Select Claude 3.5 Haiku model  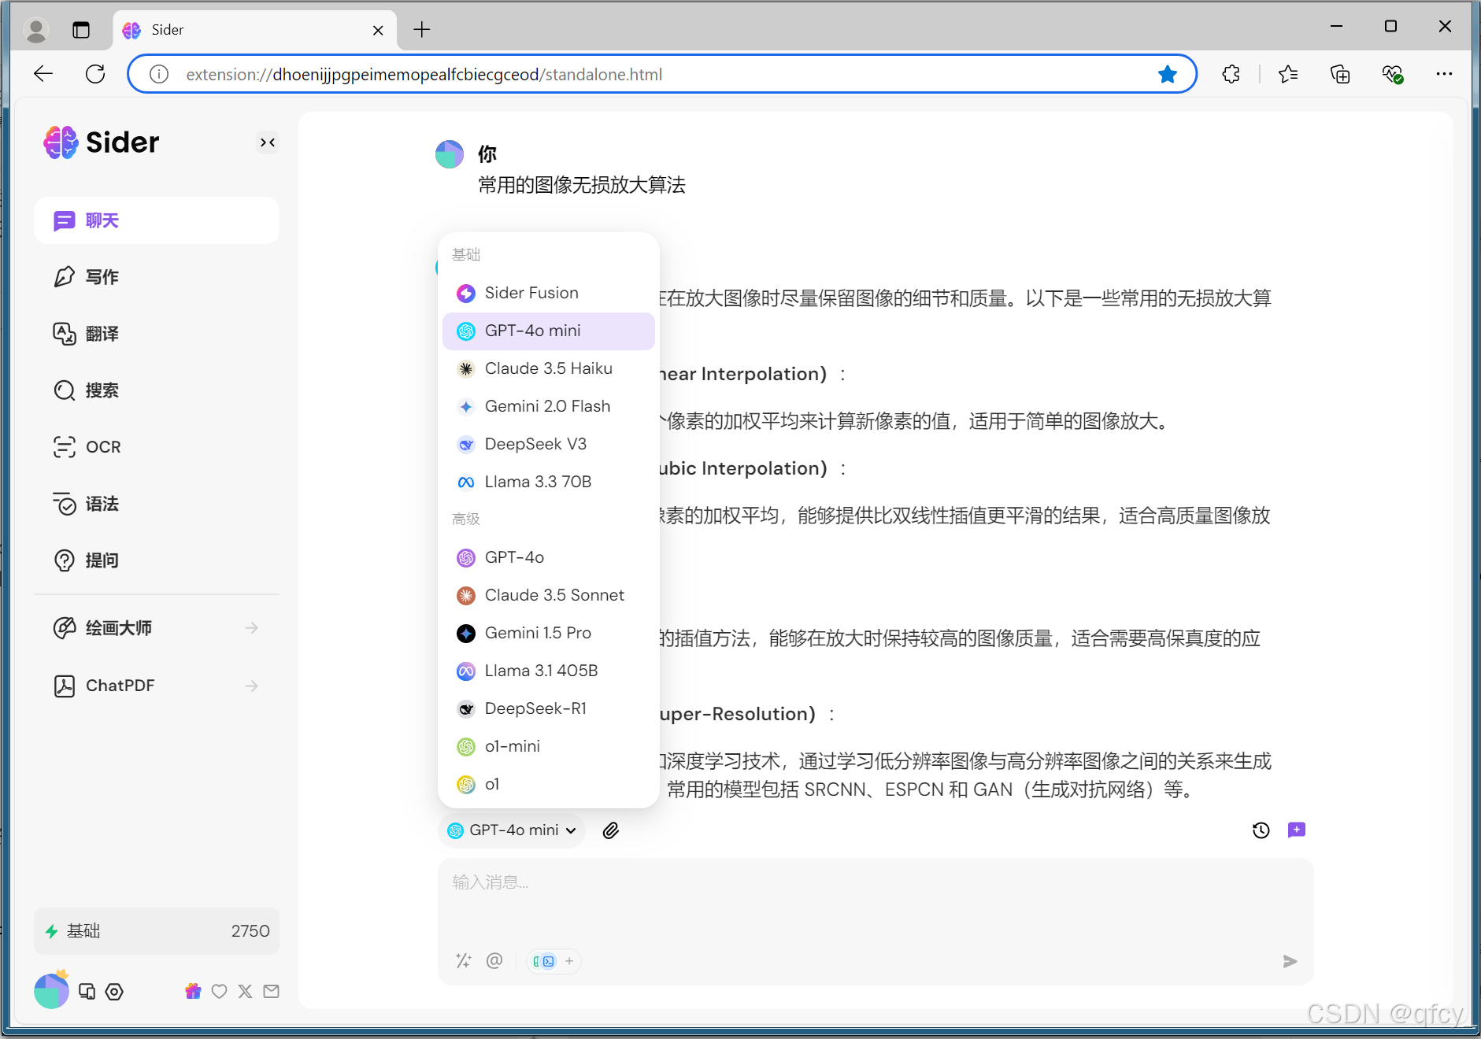tap(549, 368)
